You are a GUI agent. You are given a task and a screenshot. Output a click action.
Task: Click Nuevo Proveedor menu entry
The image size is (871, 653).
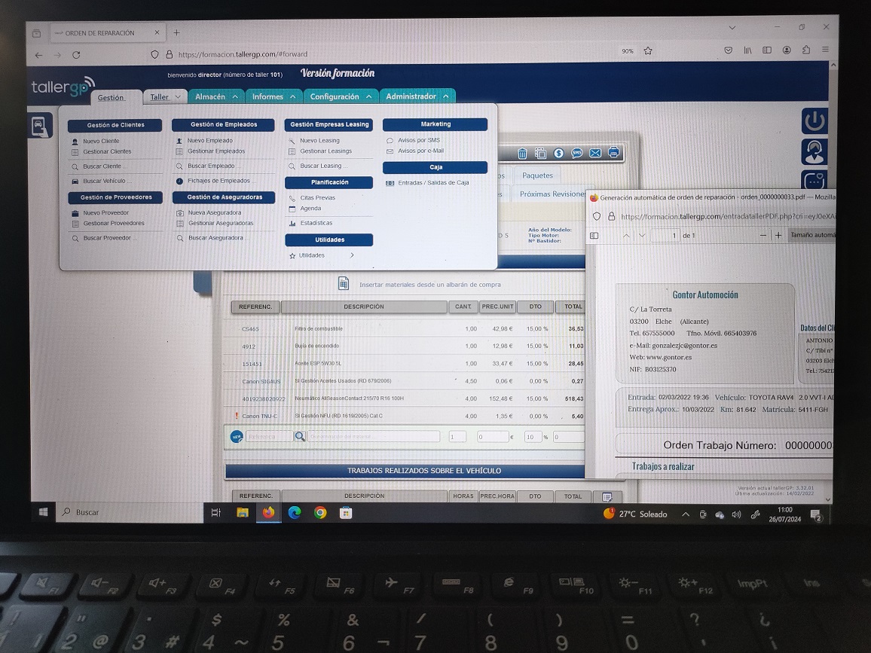(105, 212)
